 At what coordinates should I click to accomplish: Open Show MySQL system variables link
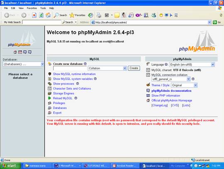pos(73,79)
